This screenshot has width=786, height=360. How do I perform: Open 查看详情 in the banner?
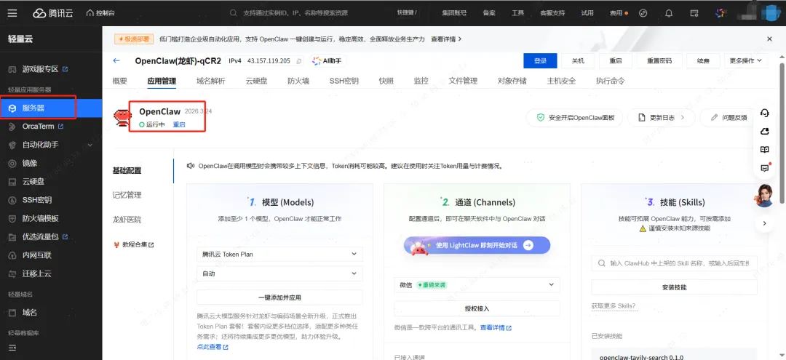[446, 39]
